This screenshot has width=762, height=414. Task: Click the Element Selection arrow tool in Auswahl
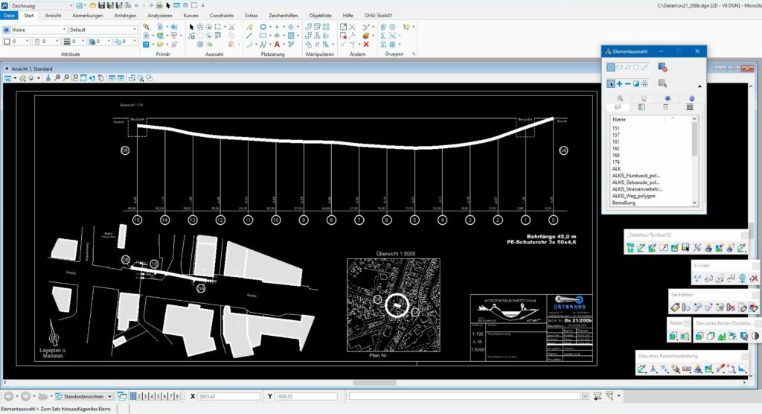click(x=191, y=26)
